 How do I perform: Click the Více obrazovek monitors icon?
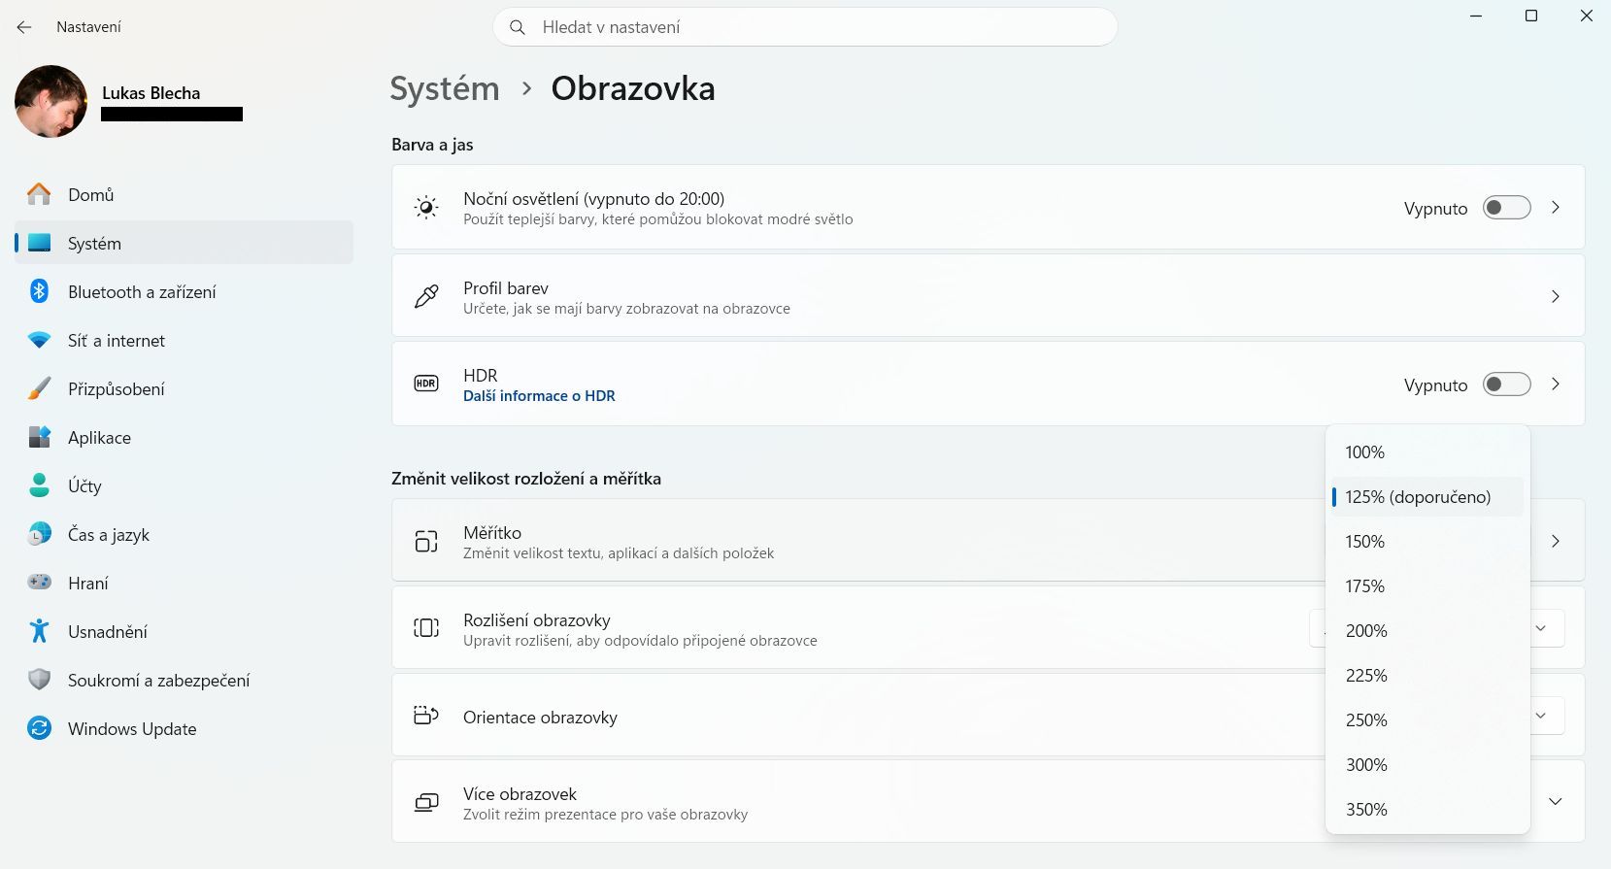pyautogui.click(x=426, y=803)
